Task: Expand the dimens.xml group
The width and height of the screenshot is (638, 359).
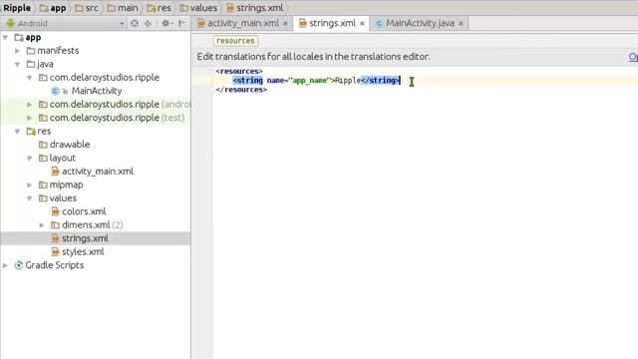Action: [x=42, y=225]
